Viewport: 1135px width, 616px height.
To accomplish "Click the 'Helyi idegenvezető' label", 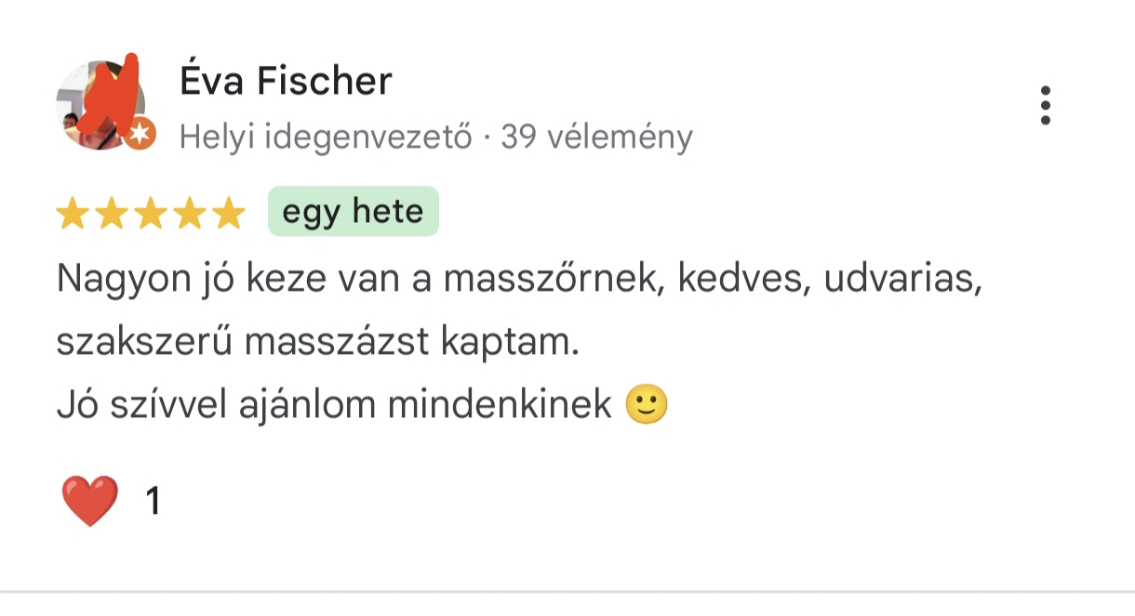I will [326, 138].
